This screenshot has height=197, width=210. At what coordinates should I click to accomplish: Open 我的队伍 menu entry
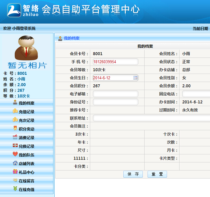coord(27,155)
